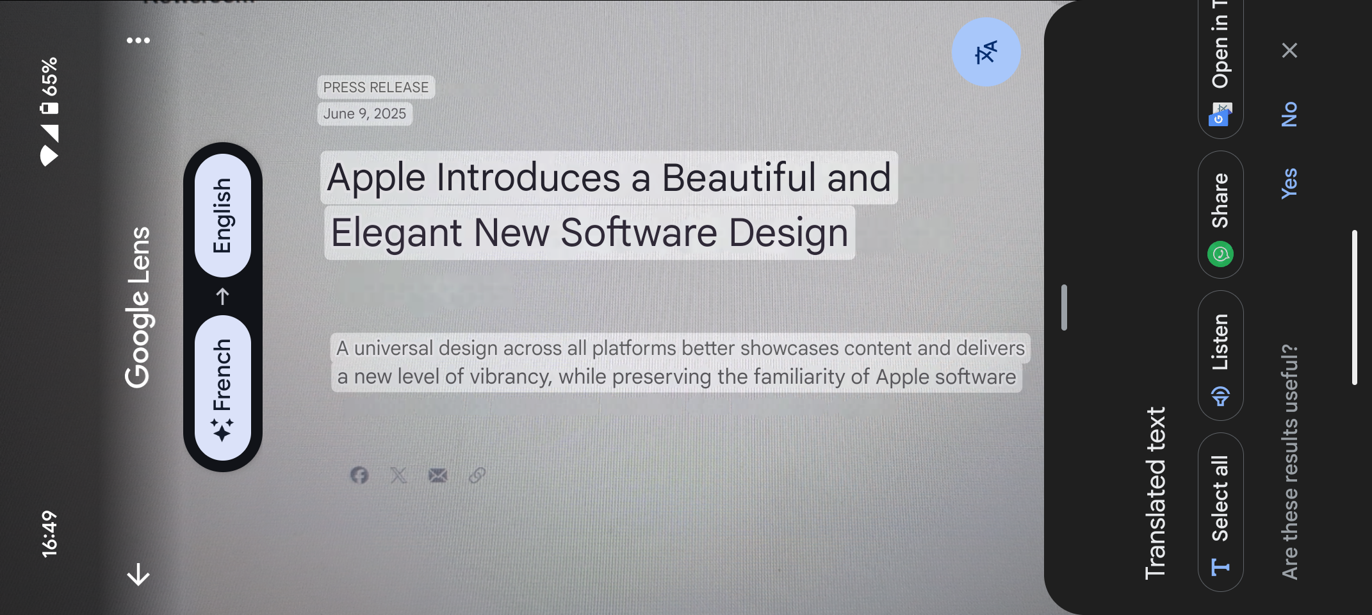Click the bottom sheet drag handle

[1064, 307]
